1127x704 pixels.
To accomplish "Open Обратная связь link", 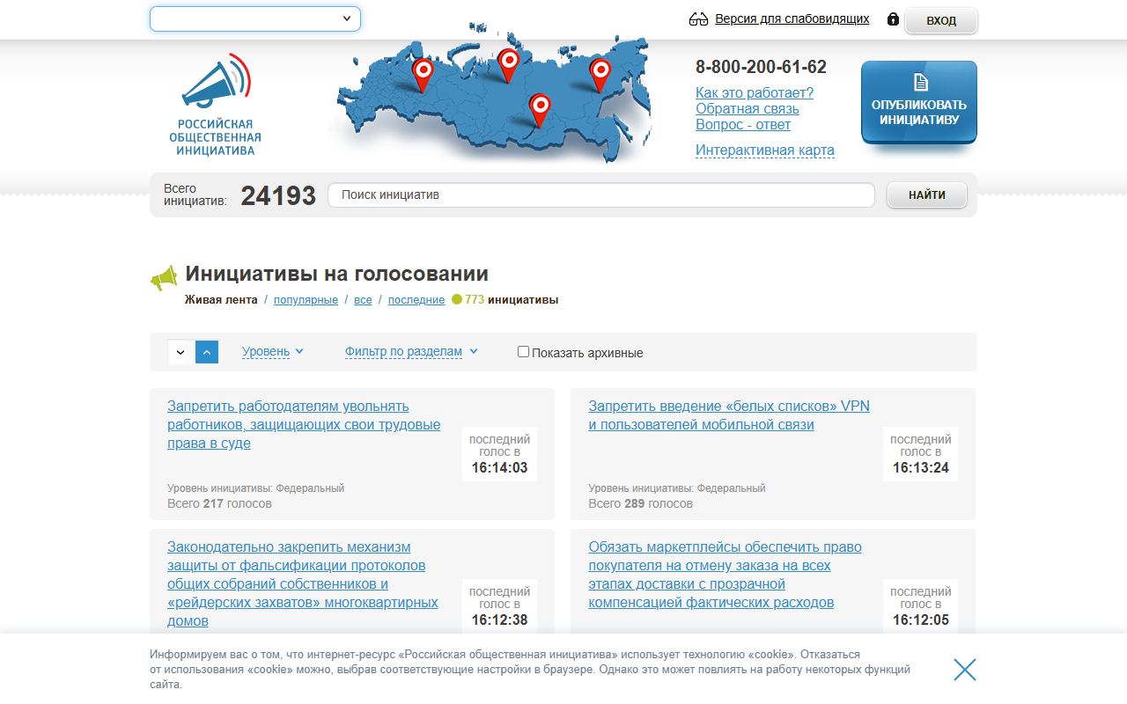I will (748, 108).
